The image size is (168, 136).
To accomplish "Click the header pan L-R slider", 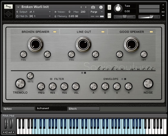I will [125, 17].
